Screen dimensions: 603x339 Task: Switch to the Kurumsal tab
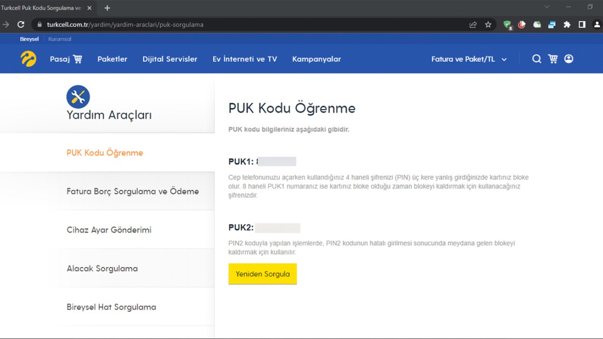coord(59,39)
